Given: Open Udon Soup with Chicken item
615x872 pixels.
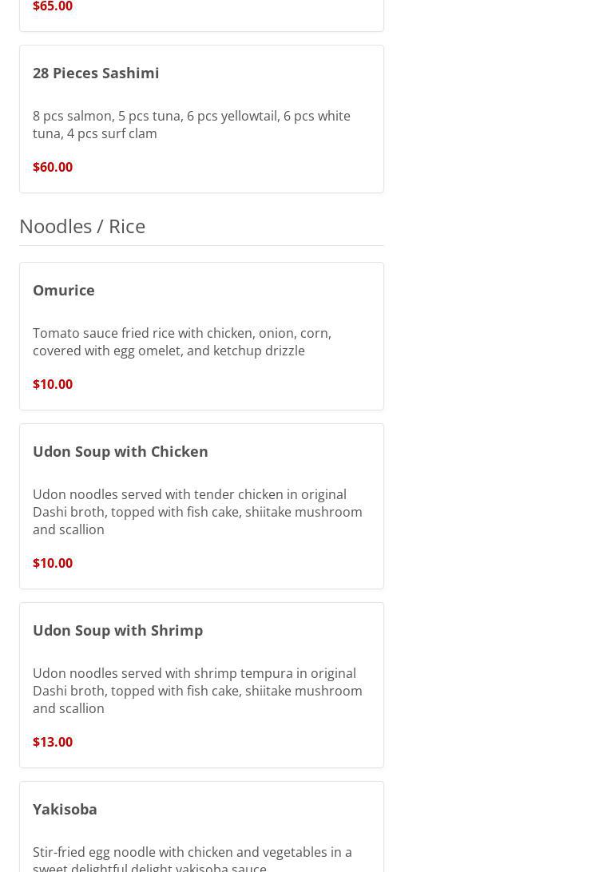Looking at the screenshot, I should click(121, 451).
